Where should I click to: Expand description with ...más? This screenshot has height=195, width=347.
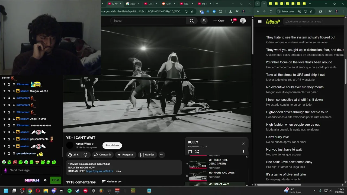(x=117, y=171)
